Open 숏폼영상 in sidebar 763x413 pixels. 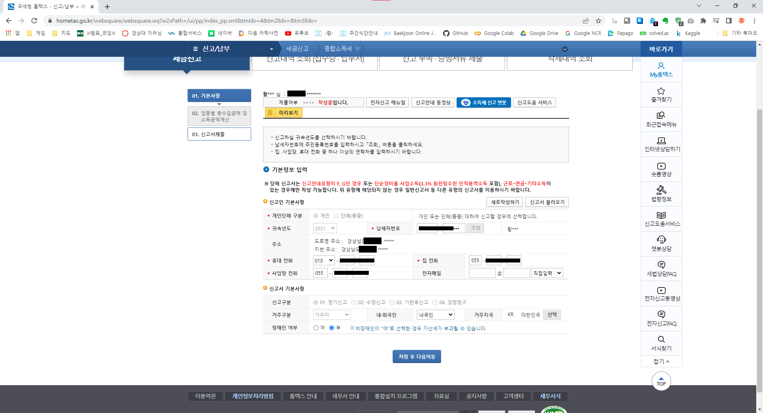[x=661, y=170]
